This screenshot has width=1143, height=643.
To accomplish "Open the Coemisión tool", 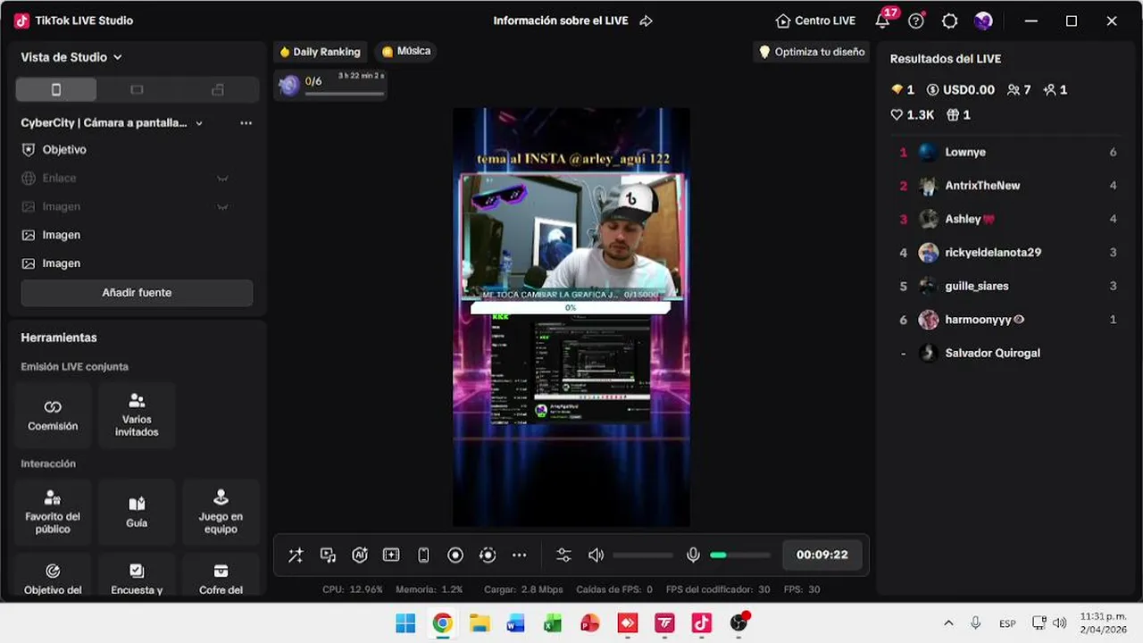I will tap(53, 415).
